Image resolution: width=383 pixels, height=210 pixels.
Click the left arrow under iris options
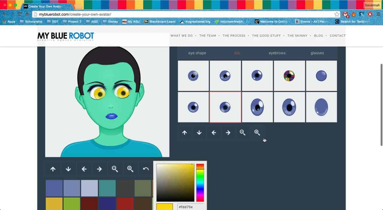[x=214, y=133]
